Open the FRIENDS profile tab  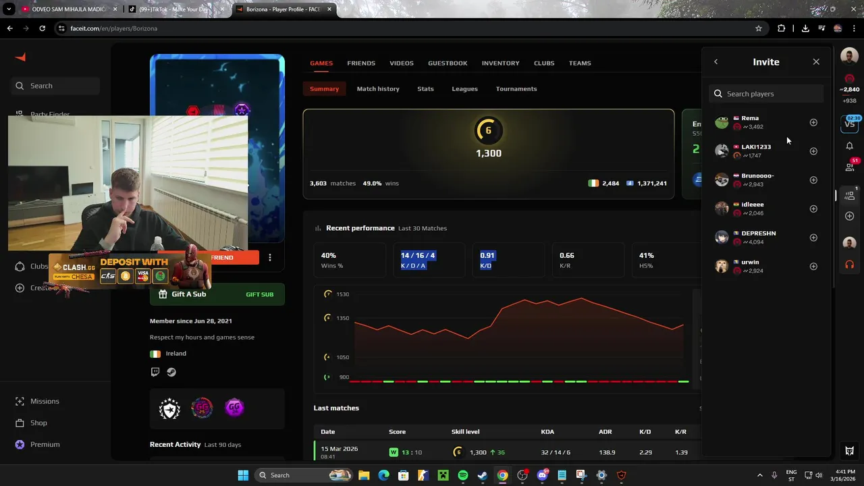(361, 63)
